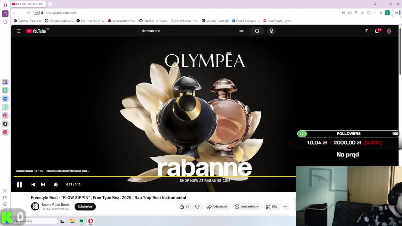The width and height of the screenshot is (402, 226).
Task: Open Easy Setup sliders icon in the toolbar
Action: point(381,13)
